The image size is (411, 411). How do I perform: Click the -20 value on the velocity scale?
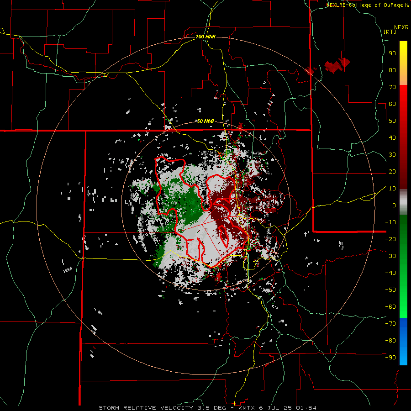point(390,239)
